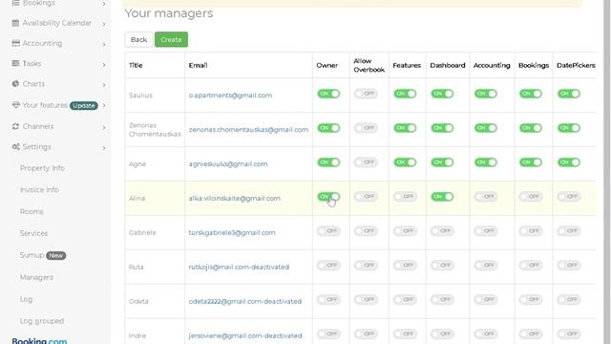Open the Log page
611x344 pixels.
coord(26,299)
